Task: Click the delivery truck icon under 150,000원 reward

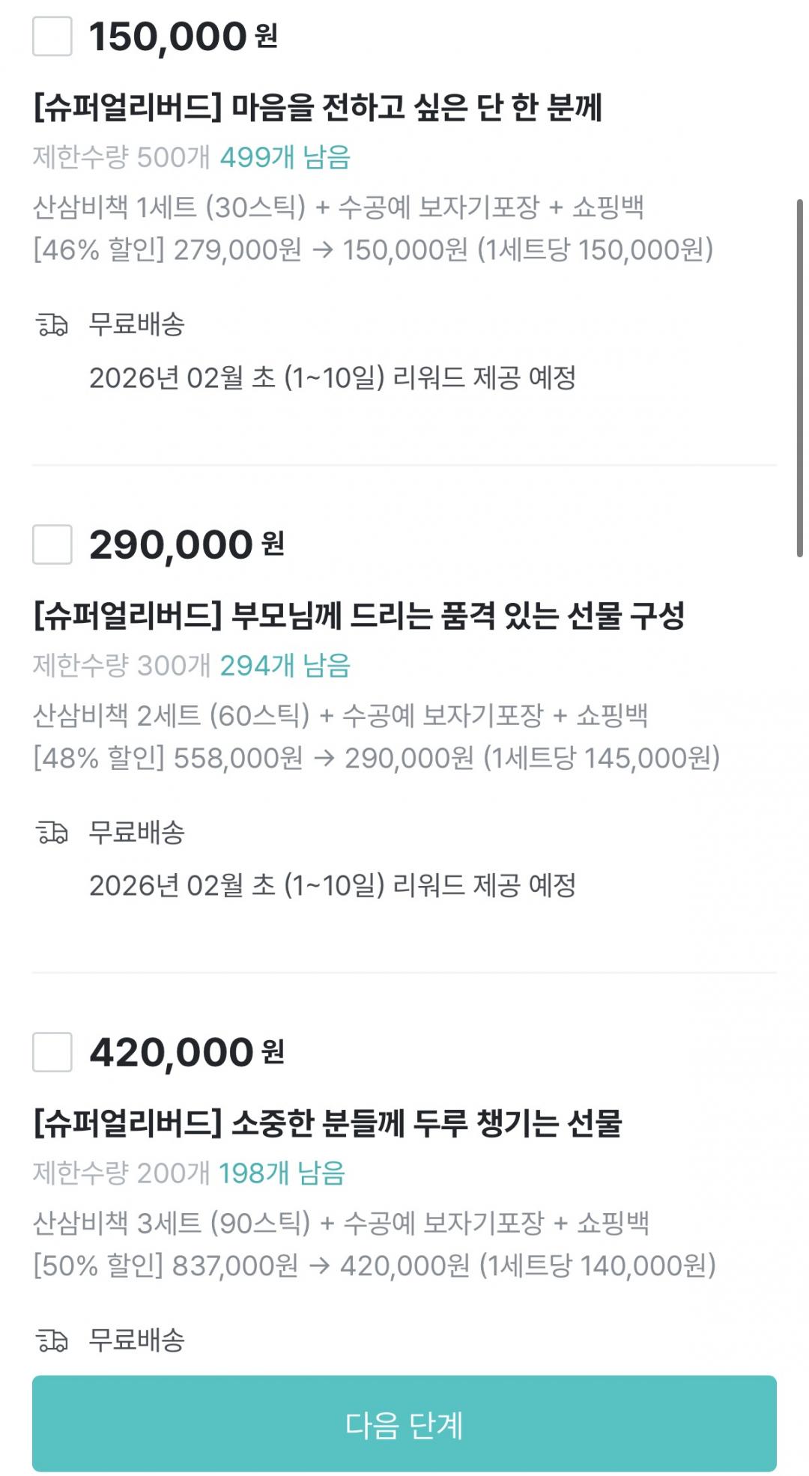Action: click(52, 325)
